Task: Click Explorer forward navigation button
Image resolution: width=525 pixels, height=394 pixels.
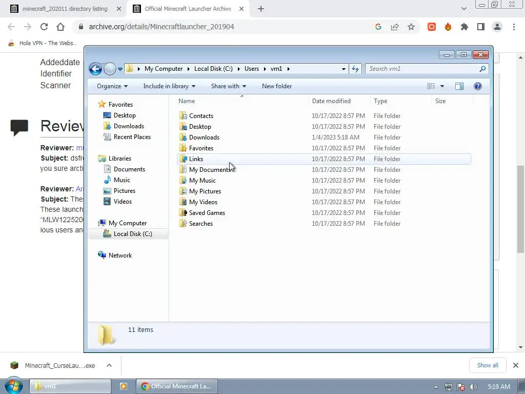Action: click(x=110, y=69)
